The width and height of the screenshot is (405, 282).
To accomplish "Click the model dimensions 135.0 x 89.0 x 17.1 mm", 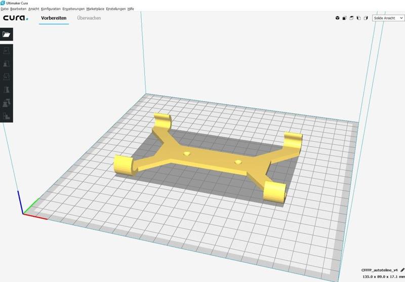I will pyautogui.click(x=384, y=276).
